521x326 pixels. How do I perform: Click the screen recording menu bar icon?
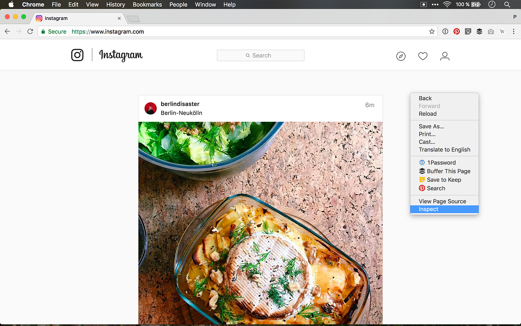424,4
